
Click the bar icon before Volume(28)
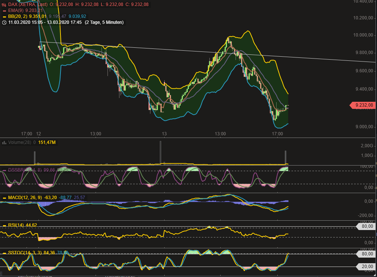click(x=4, y=143)
